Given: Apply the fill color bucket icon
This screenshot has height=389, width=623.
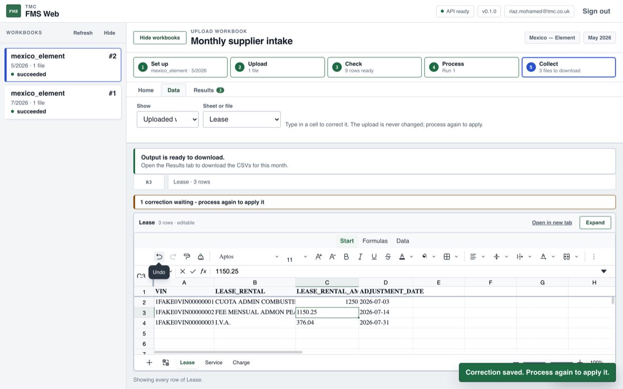Looking at the screenshot, I should pyautogui.click(x=424, y=257).
